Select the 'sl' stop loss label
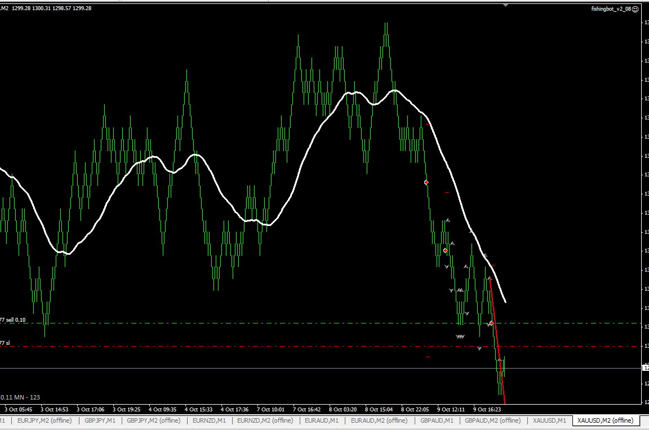Screen dimensions: 649x430 [x=7, y=343]
